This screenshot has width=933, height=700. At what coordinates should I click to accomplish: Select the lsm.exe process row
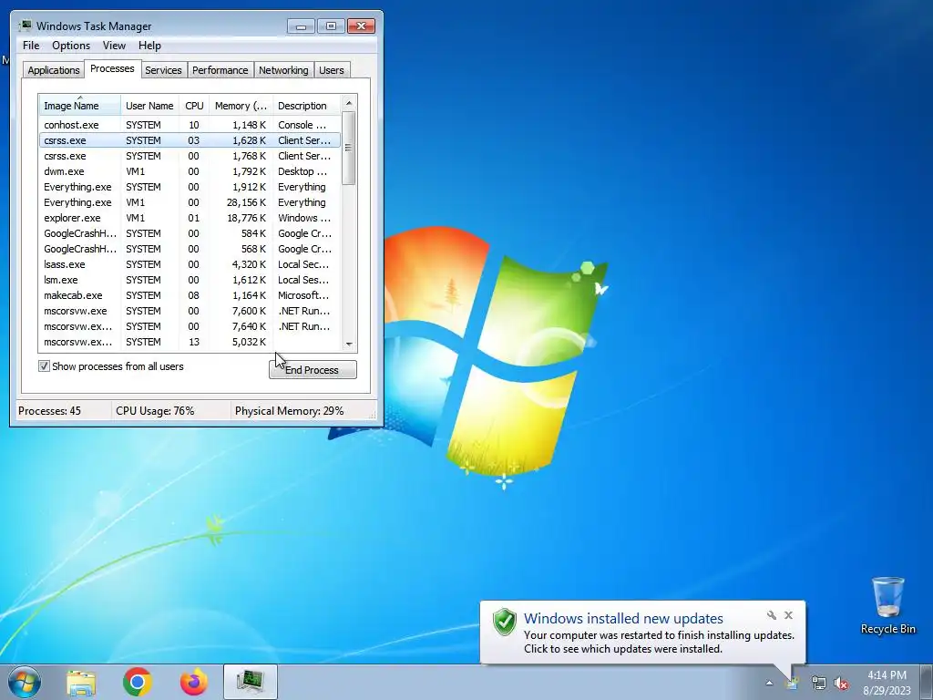[x=190, y=280]
